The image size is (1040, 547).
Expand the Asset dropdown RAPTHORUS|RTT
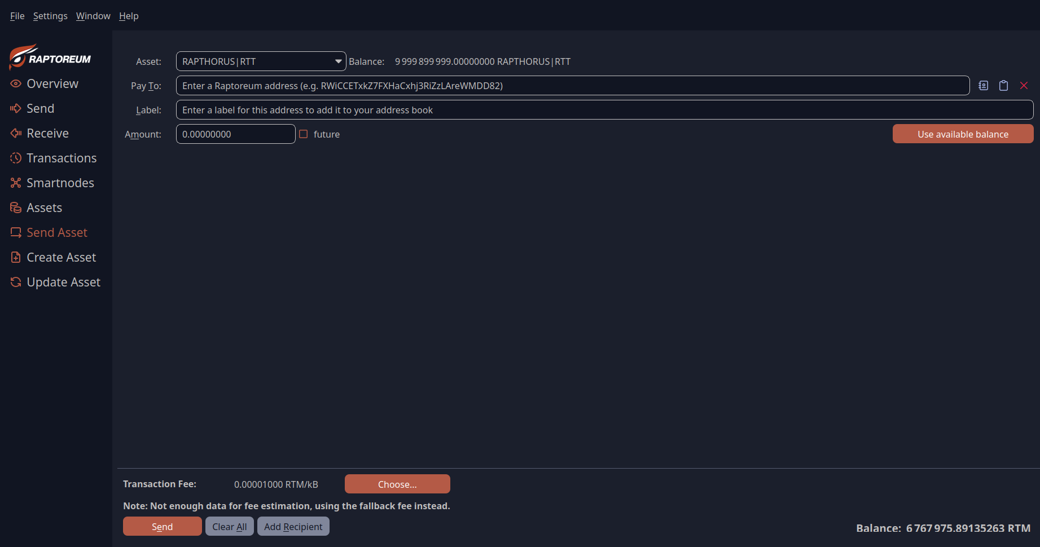click(261, 61)
